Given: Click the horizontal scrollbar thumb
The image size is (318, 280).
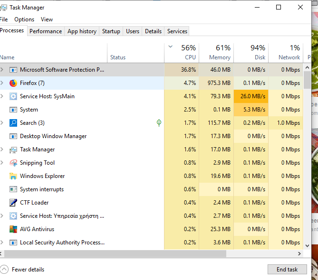Looking at the screenshot, I should (115, 254).
